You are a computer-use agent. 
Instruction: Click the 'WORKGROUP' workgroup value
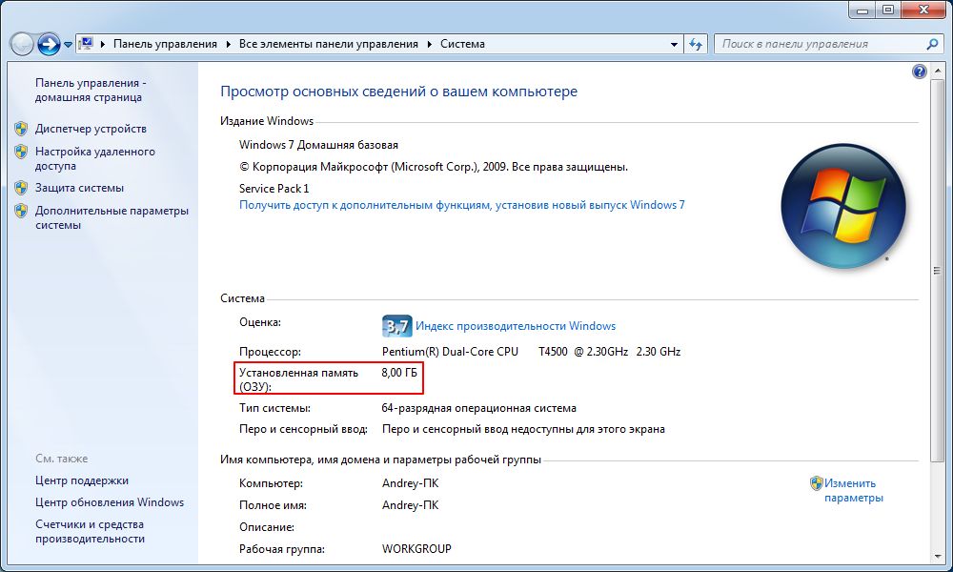tap(416, 549)
